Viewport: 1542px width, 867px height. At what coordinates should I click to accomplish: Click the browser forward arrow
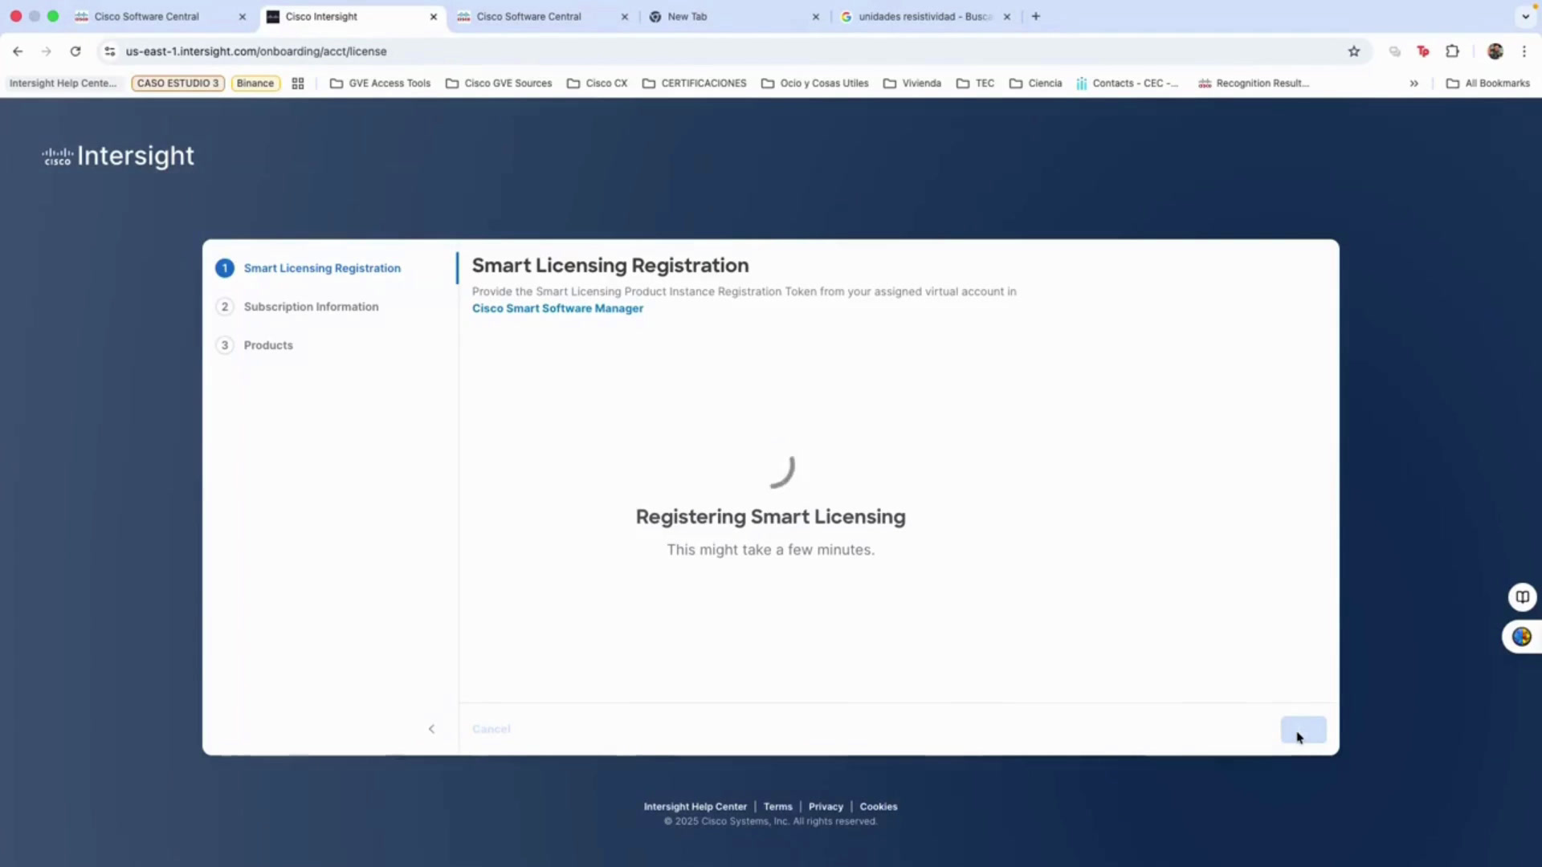(x=47, y=51)
